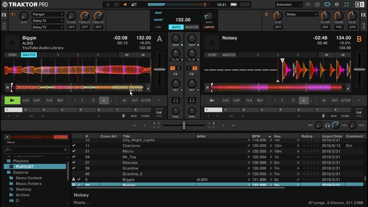Click the MIDI controller indicator icon

[x=116, y=5]
